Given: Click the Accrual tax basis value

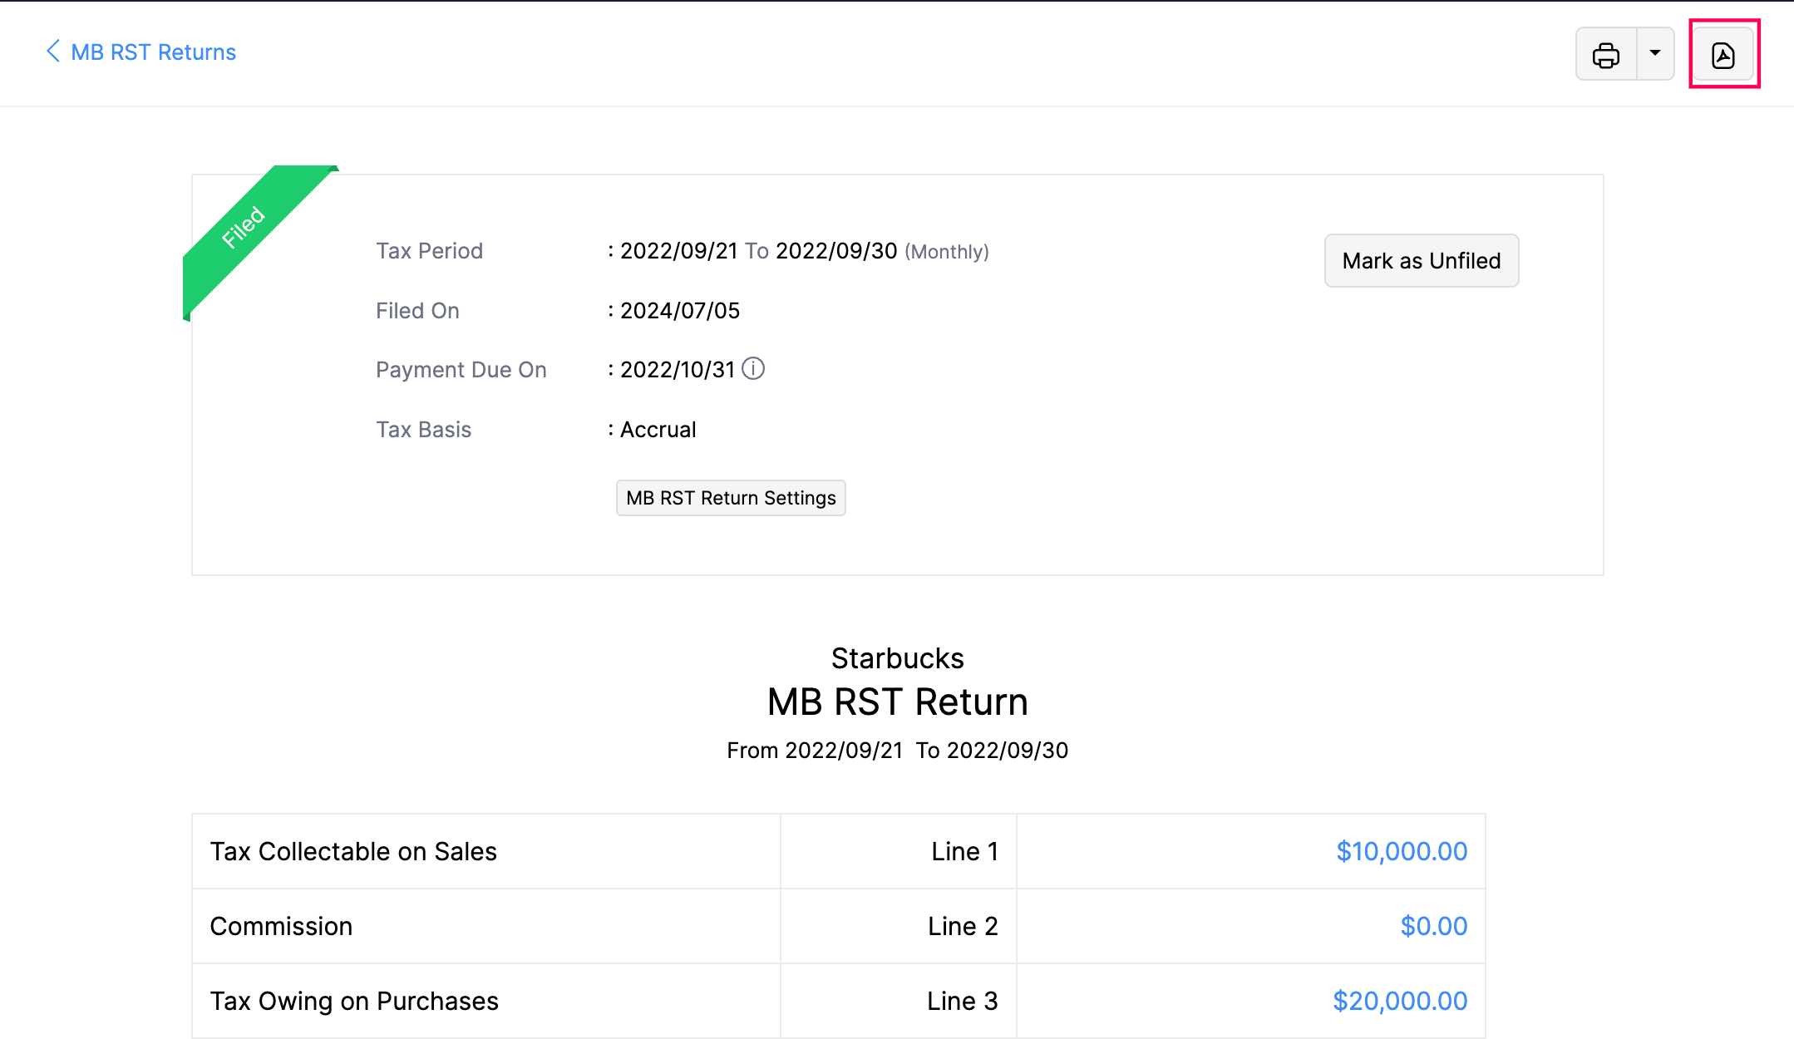Looking at the screenshot, I should (x=657, y=429).
